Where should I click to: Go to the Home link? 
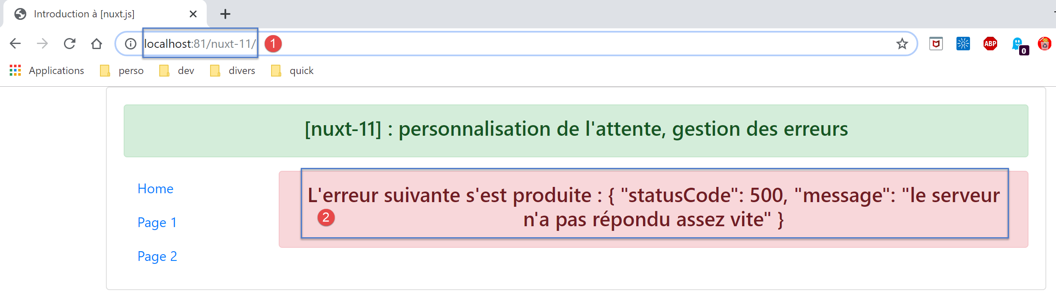pyautogui.click(x=155, y=189)
